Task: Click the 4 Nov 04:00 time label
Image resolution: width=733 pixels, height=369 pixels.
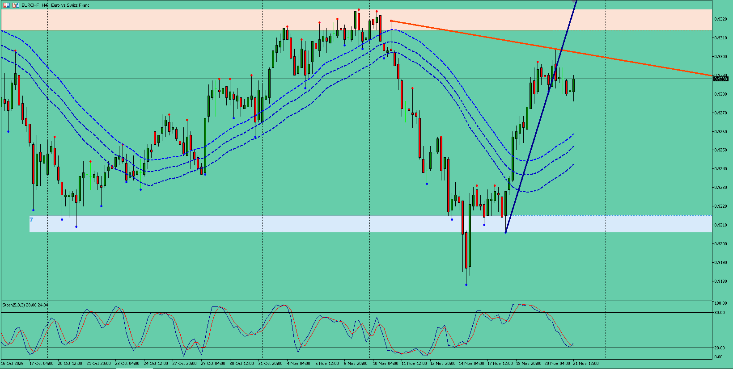Action: 298,364
